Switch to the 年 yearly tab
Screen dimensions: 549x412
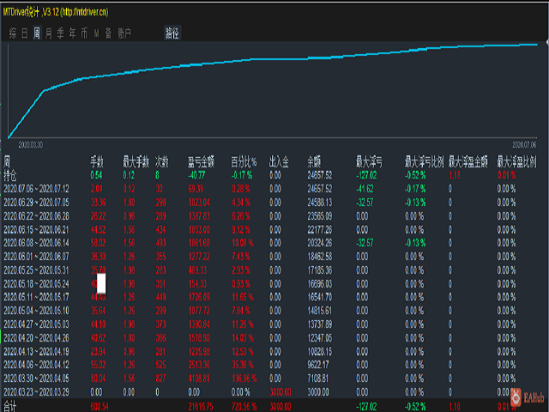click(72, 33)
